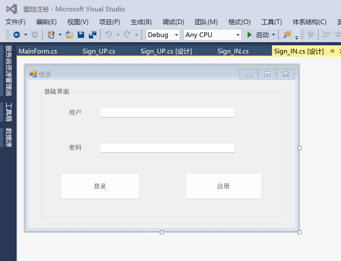Select the 登录 button on the form

[100, 186]
